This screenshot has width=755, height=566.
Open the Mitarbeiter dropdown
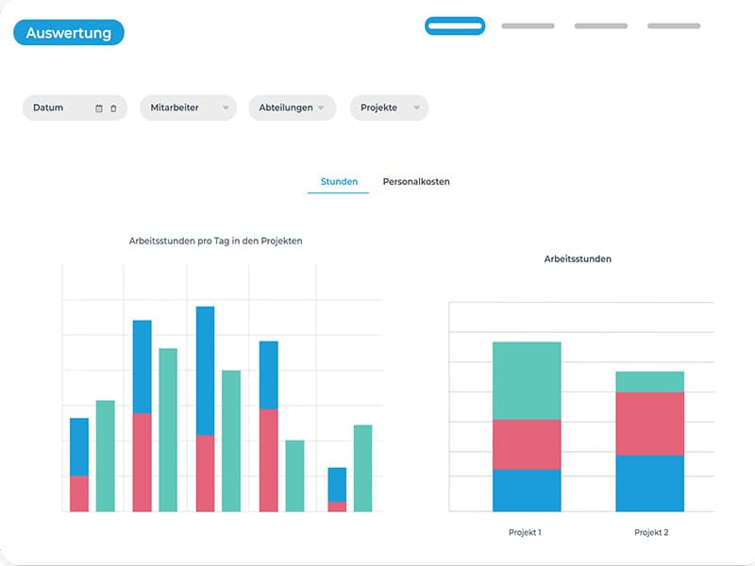click(x=188, y=108)
